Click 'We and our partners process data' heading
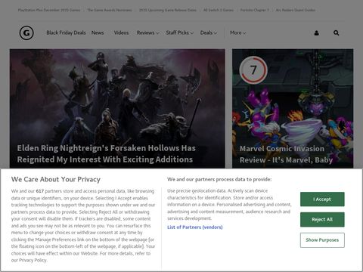 pos(219,179)
